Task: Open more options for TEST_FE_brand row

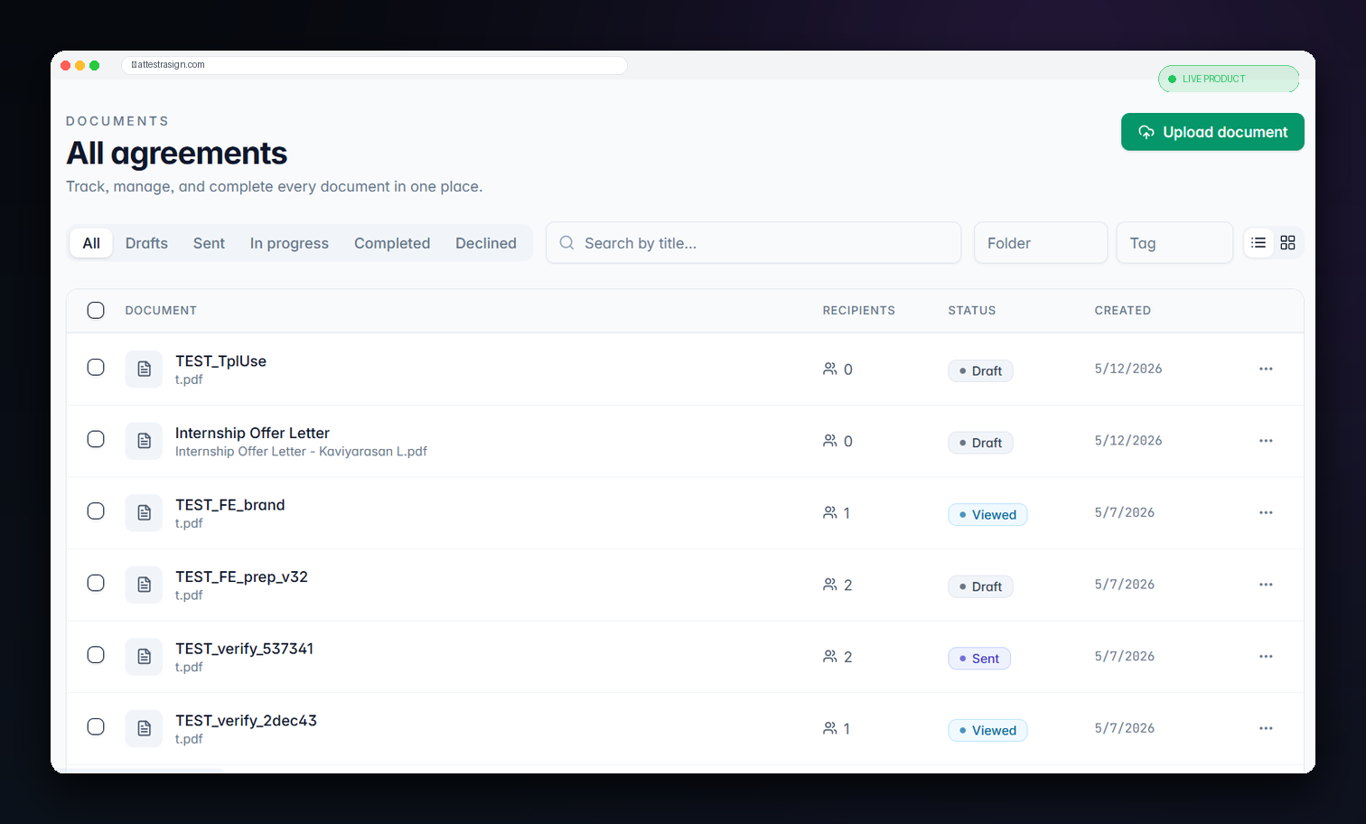Action: [1266, 512]
